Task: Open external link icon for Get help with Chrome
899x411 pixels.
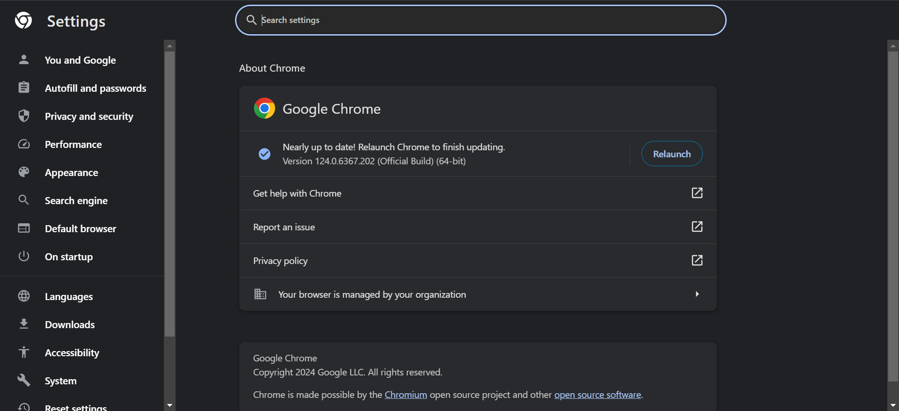Action: 697,193
